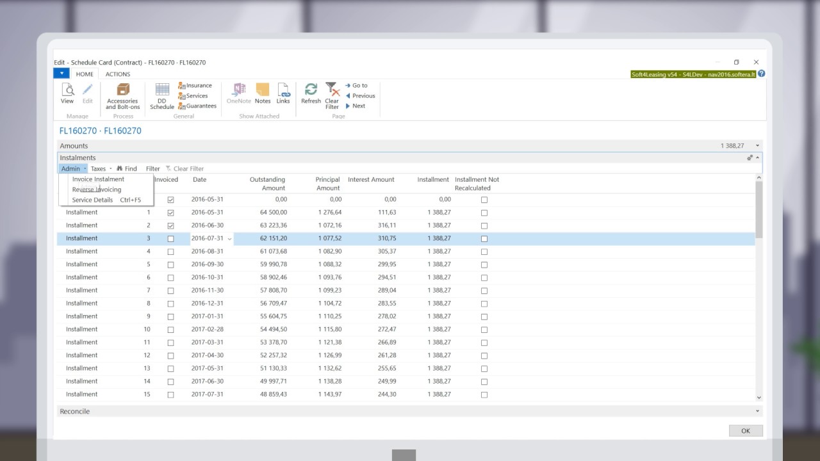Screen dimensions: 820x461
Task: Tick Not Recalculated checkbox for installment 12
Action: coord(484,355)
